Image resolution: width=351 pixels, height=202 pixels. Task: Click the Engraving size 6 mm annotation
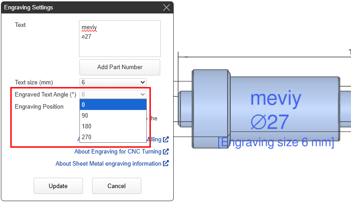(x=276, y=143)
